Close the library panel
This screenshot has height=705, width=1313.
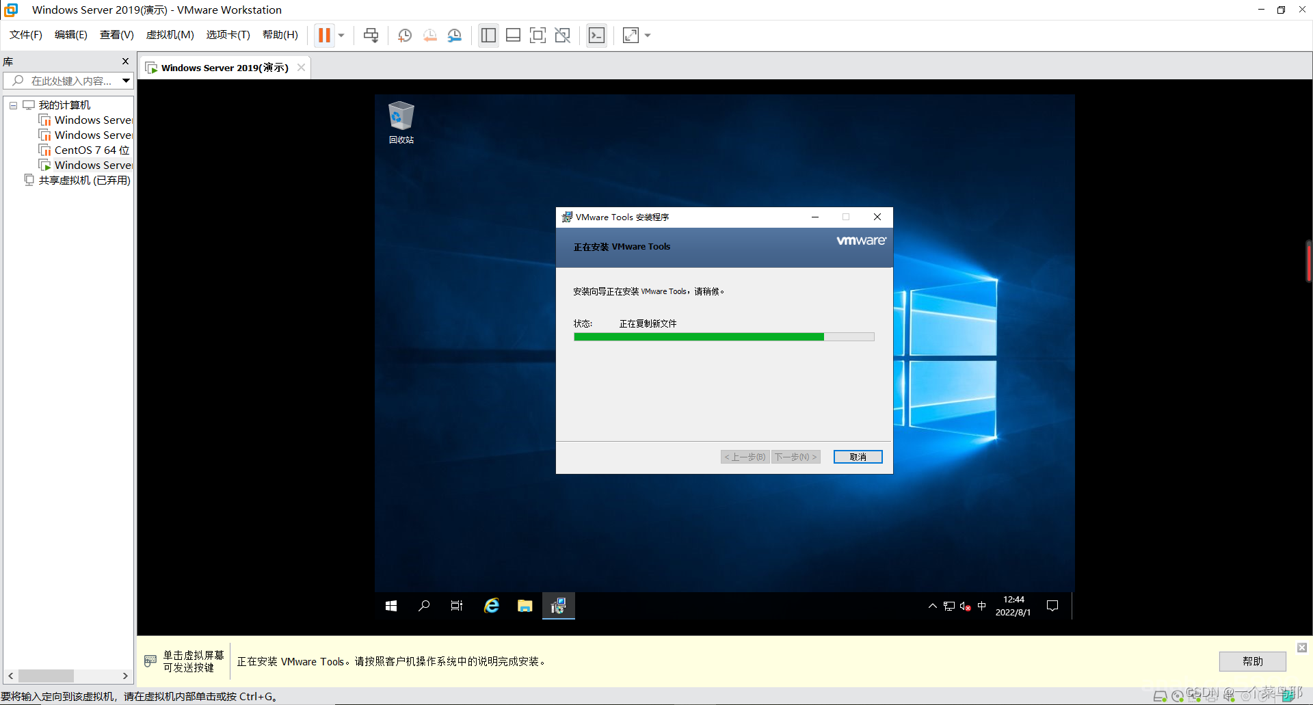coord(125,62)
